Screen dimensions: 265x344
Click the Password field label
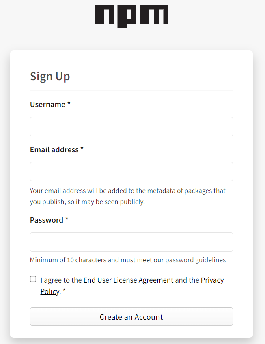(x=46, y=220)
